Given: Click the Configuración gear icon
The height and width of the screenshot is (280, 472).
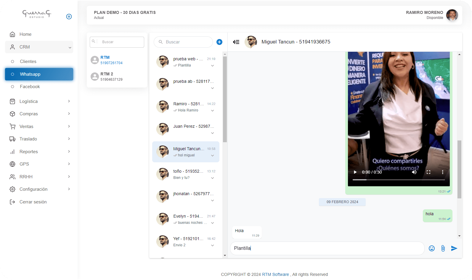Looking at the screenshot, I should point(12,189).
